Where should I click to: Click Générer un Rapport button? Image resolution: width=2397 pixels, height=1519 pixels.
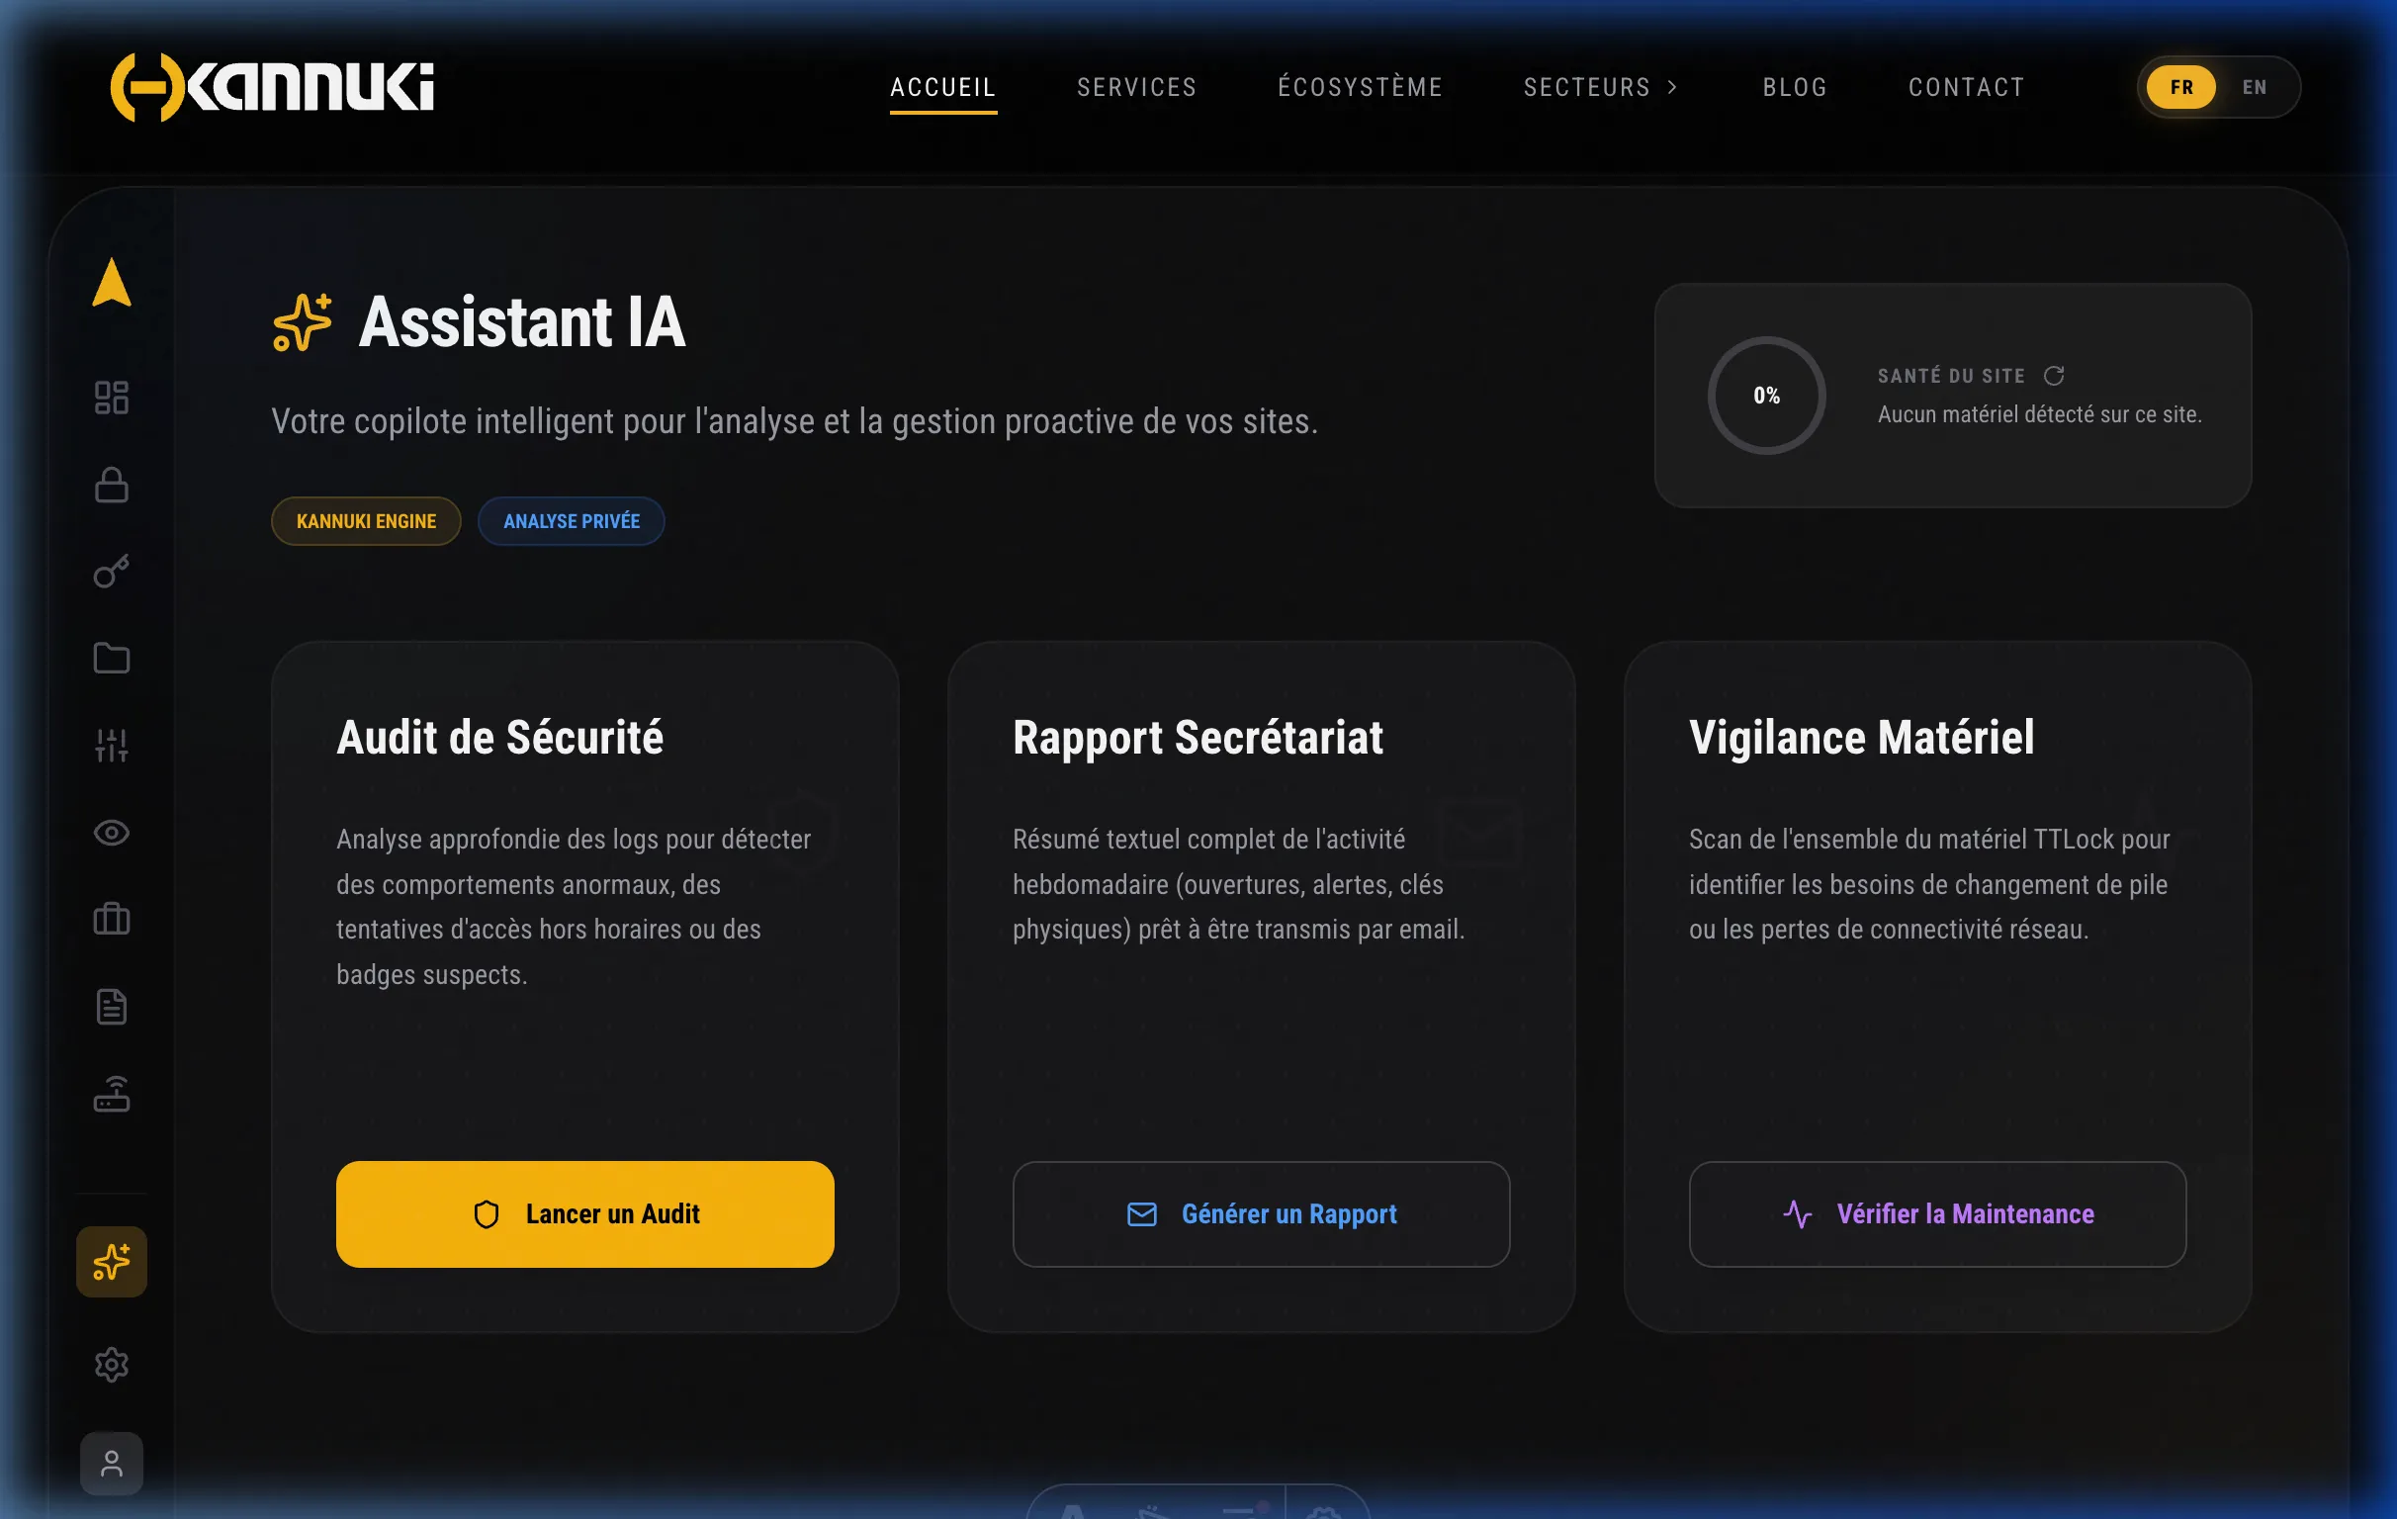click(1260, 1214)
